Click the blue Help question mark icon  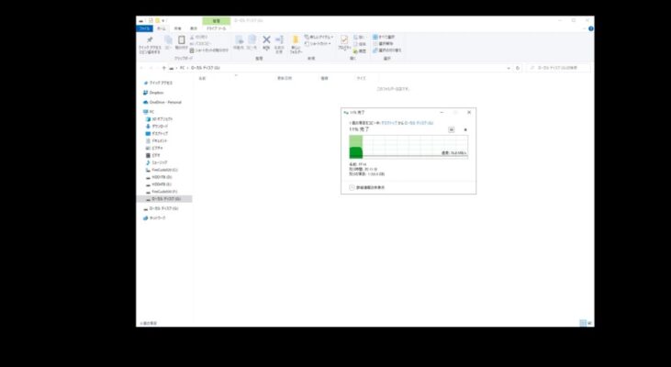[x=591, y=28]
